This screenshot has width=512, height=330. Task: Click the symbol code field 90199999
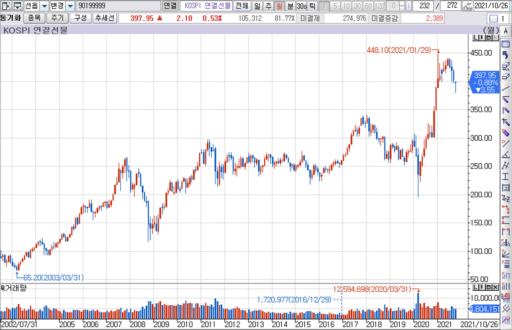pos(119,5)
